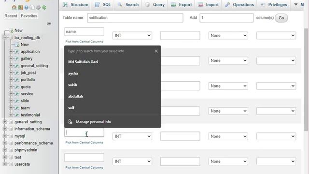Click the Export tab icon
The width and height of the screenshot is (309, 174).
click(x=173, y=4)
